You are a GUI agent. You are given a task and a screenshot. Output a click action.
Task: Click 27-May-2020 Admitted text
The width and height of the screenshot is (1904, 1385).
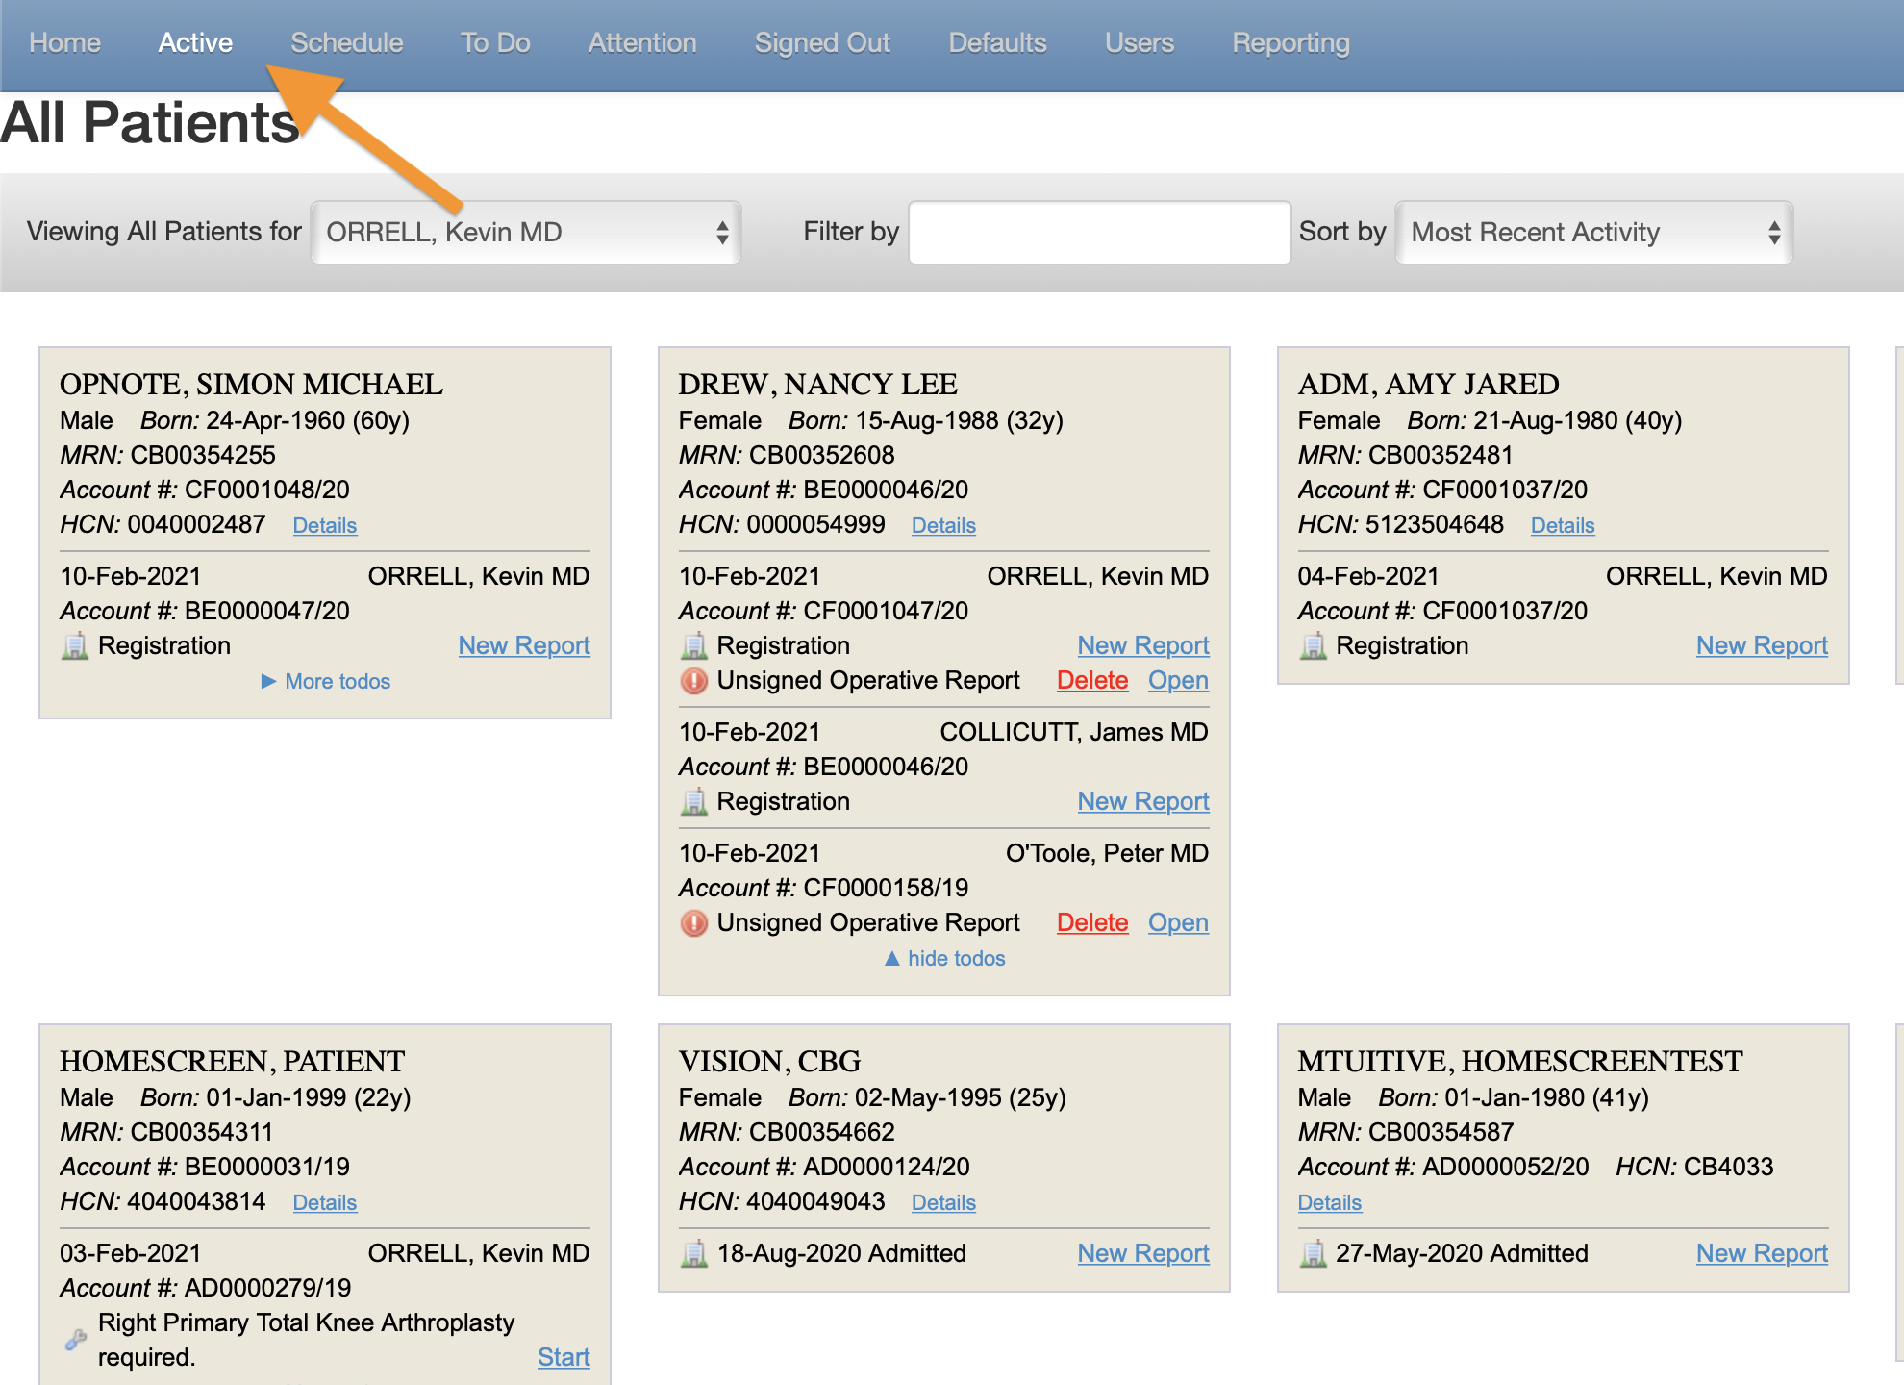(1462, 1253)
